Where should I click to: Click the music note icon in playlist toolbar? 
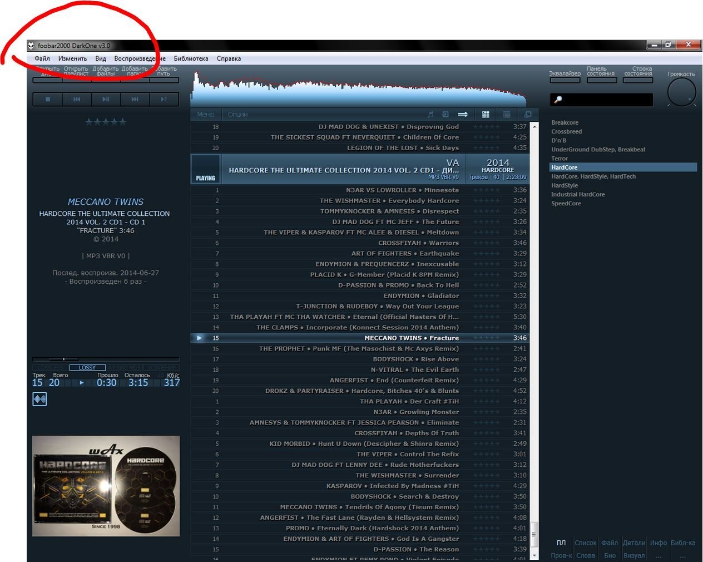430,115
